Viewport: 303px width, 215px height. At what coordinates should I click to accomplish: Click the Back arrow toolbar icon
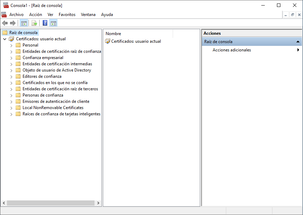pos(5,23)
